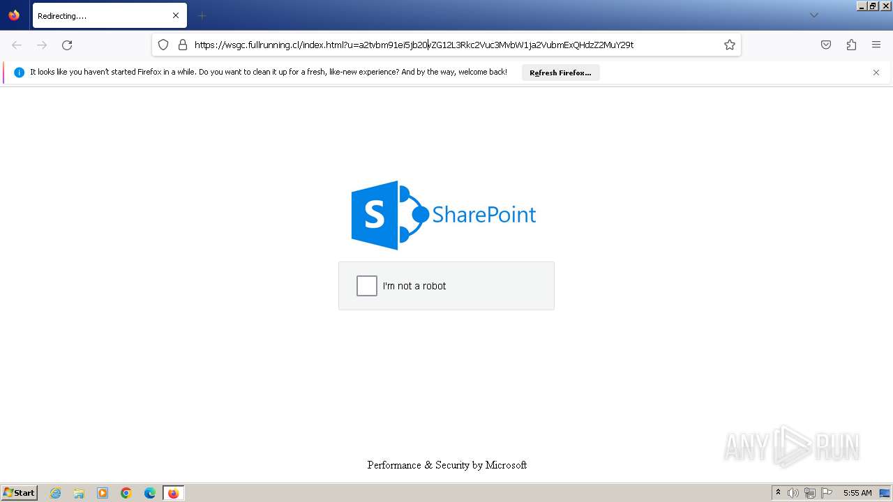View site security padlock info
Viewport: 893px width, 502px height.
[183, 45]
